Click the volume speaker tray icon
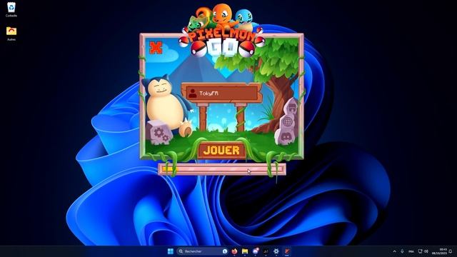This screenshot has height=257, width=457. click(426, 251)
